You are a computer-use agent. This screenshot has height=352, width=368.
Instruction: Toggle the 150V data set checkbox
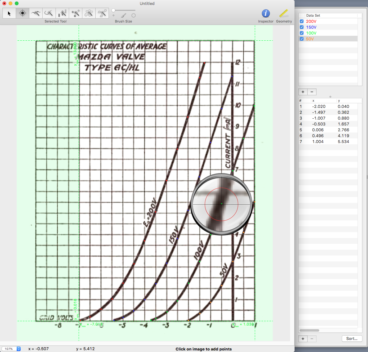click(x=302, y=27)
